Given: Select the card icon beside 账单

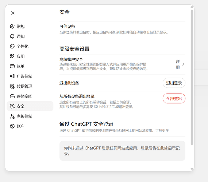Looking at the screenshot, I should [x=12, y=66].
